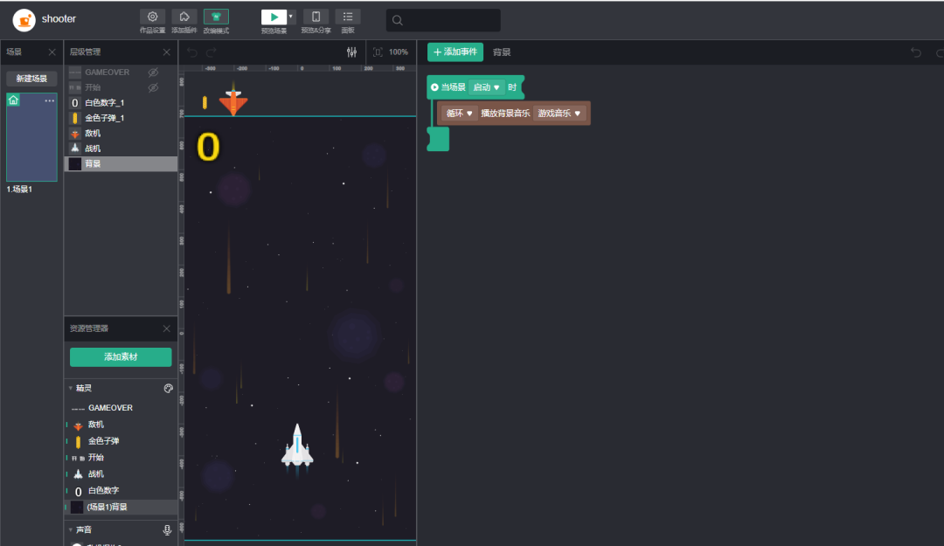Click the shooter project title
Viewport: 944px width, 546px height.
[59, 19]
